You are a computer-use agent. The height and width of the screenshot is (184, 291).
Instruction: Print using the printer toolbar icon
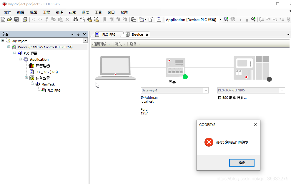click(25, 19)
